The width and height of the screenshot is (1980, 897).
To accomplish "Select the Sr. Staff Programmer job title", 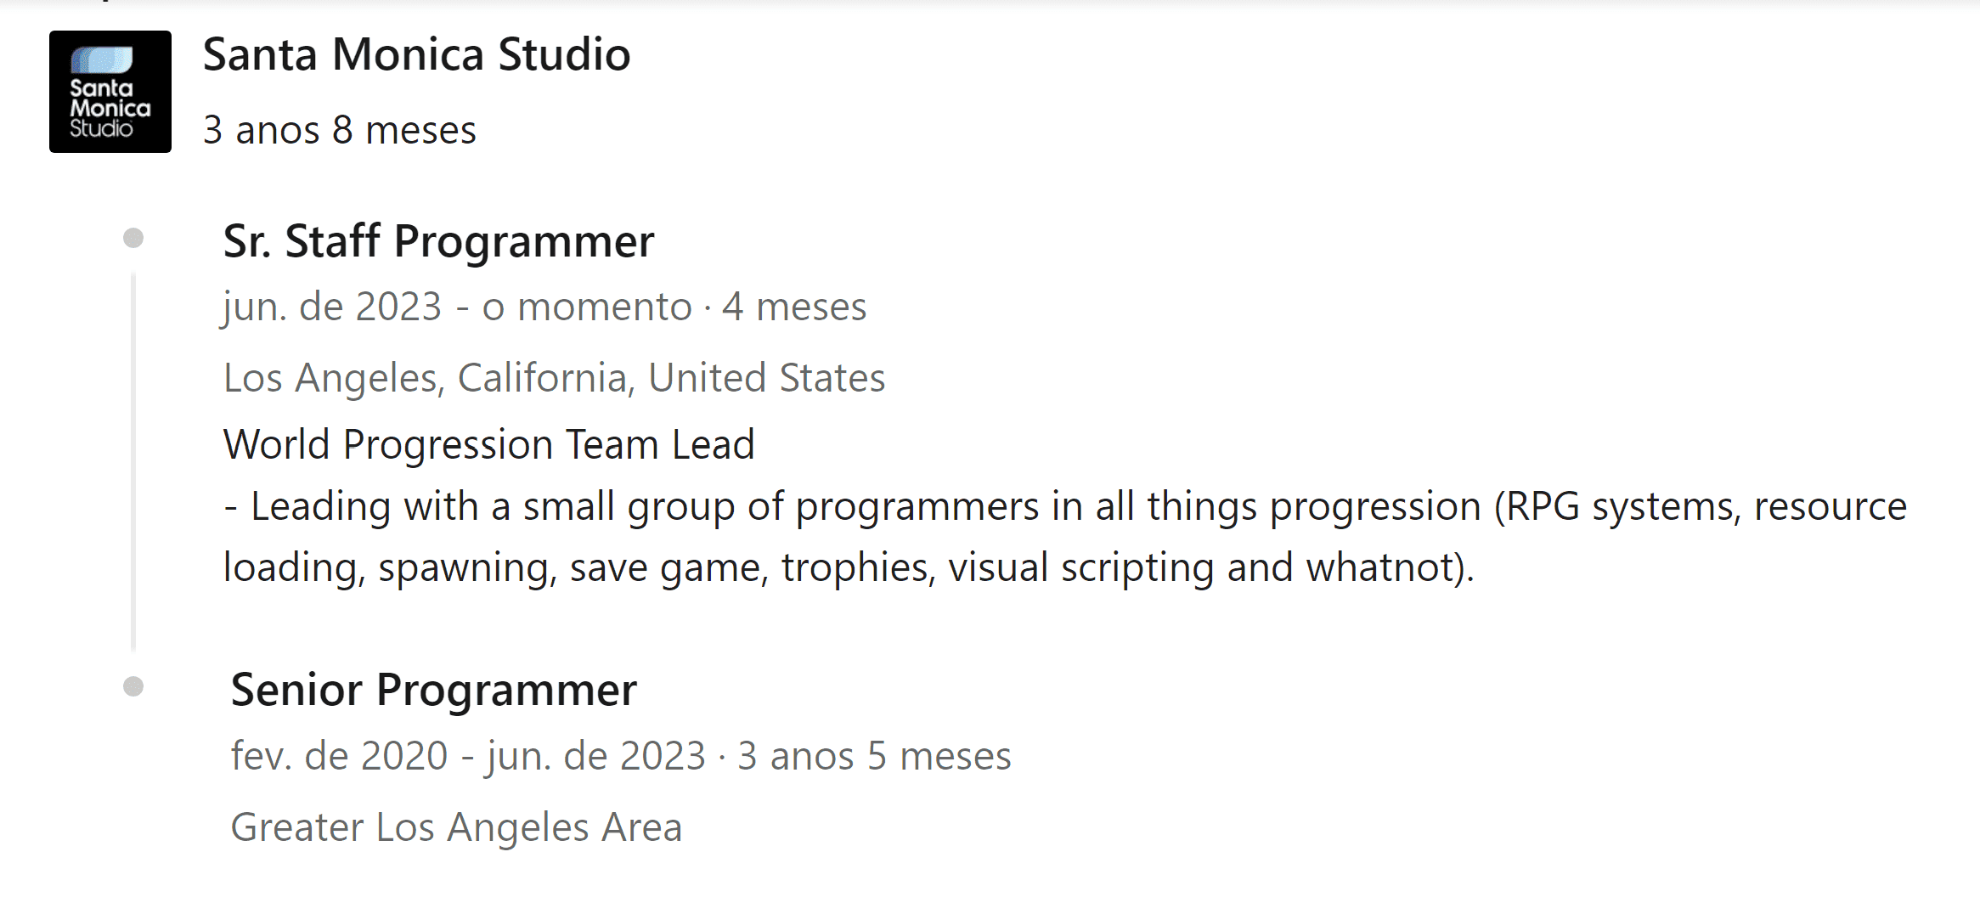I will [438, 241].
